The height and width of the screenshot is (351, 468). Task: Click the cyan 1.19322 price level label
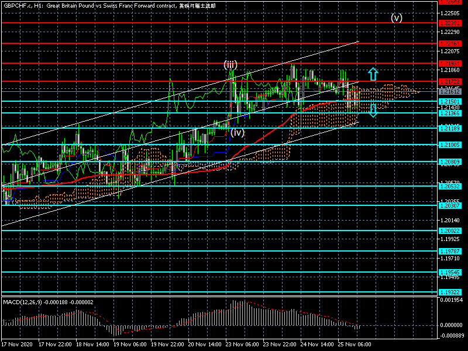tap(450, 292)
